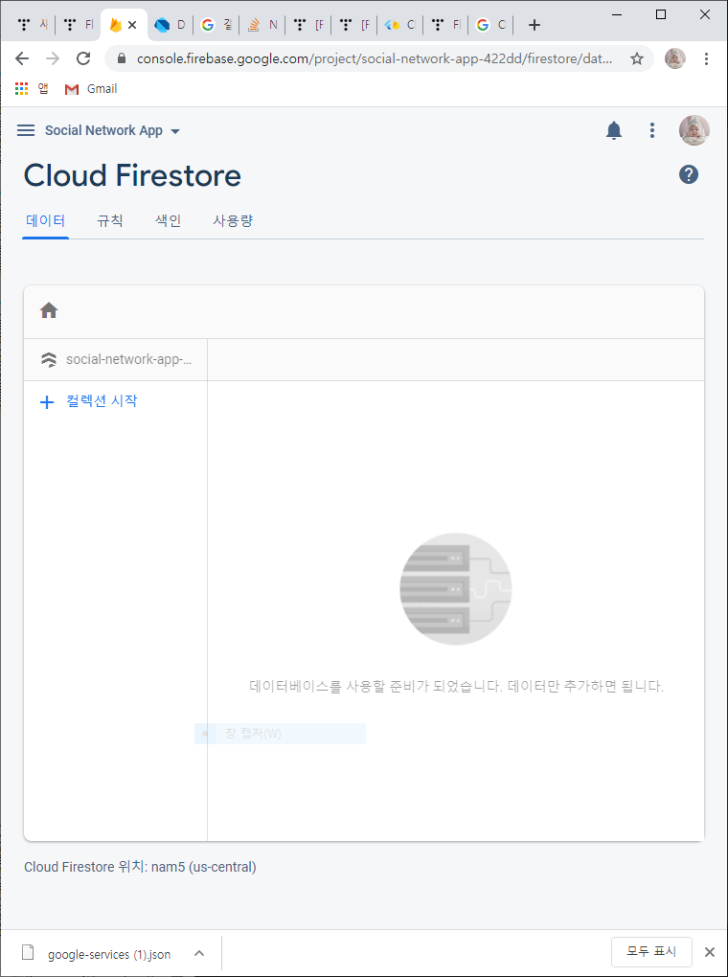The image size is (728, 977).
Task: Click 컬렉션 시작 to add a collection
Action: [x=88, y=401]
